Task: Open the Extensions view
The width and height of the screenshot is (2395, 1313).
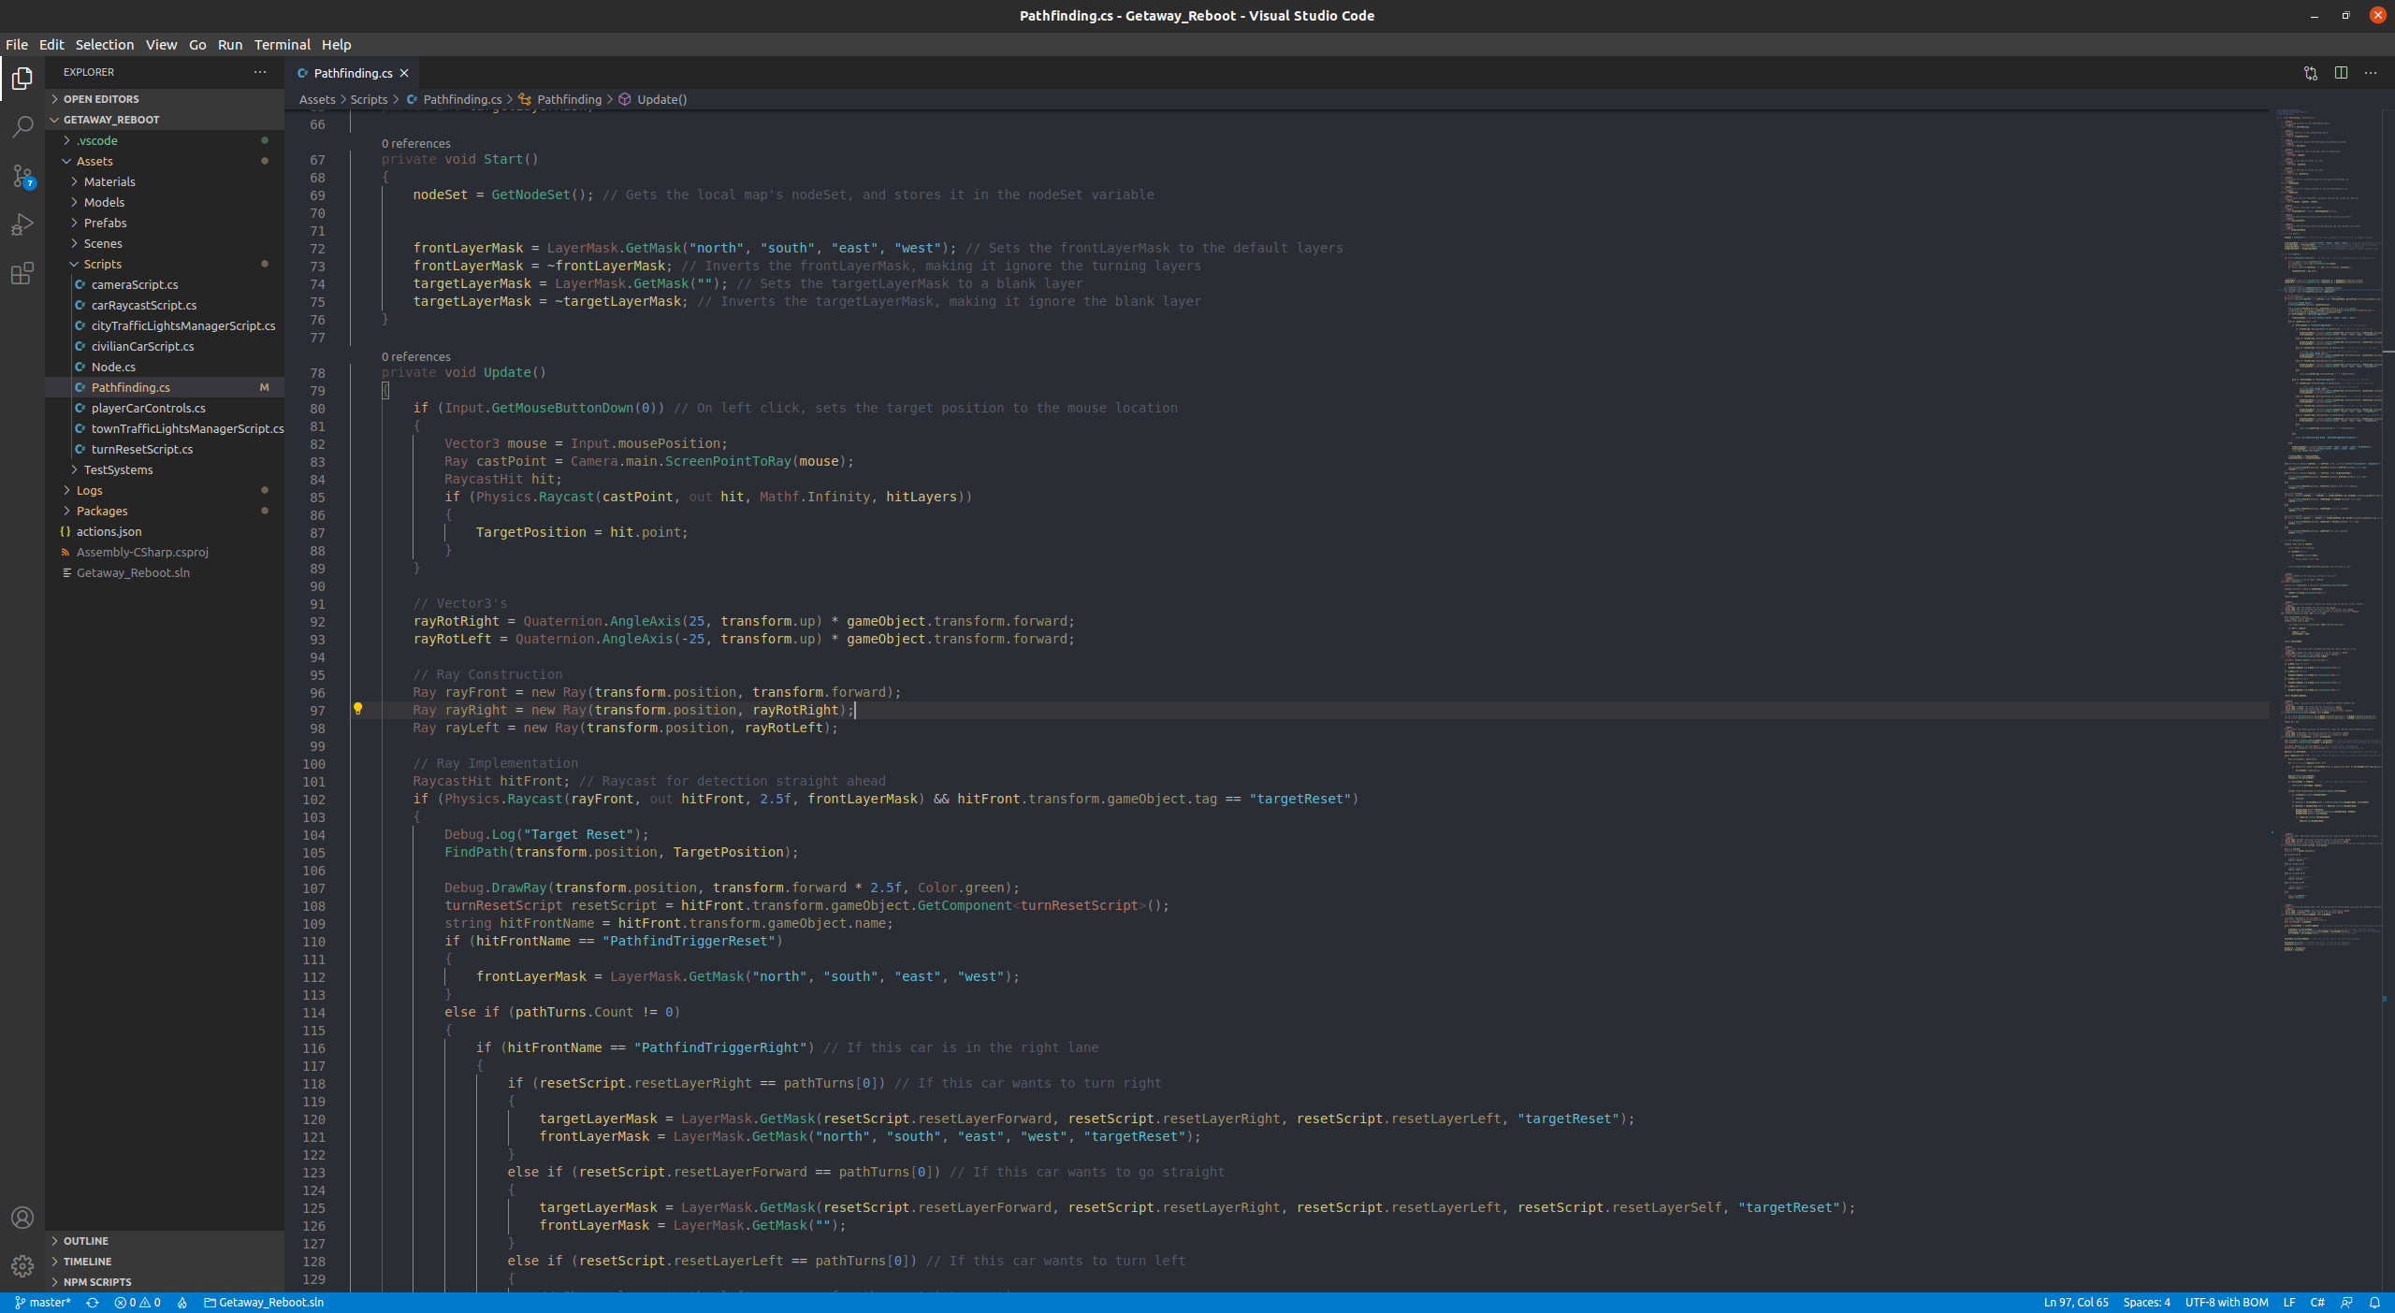Action: click(22, 273)
